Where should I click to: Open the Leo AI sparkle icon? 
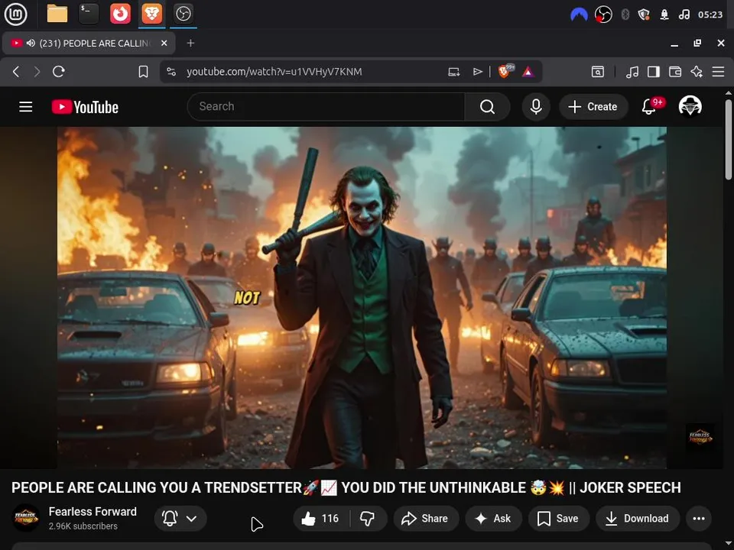point(697,72)
